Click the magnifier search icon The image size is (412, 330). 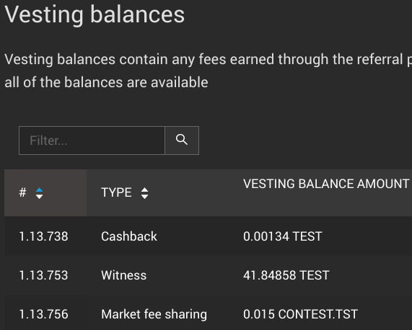tap(182, 140)
